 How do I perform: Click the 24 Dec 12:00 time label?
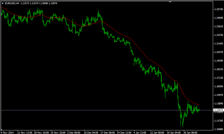[x=124, y=132]
